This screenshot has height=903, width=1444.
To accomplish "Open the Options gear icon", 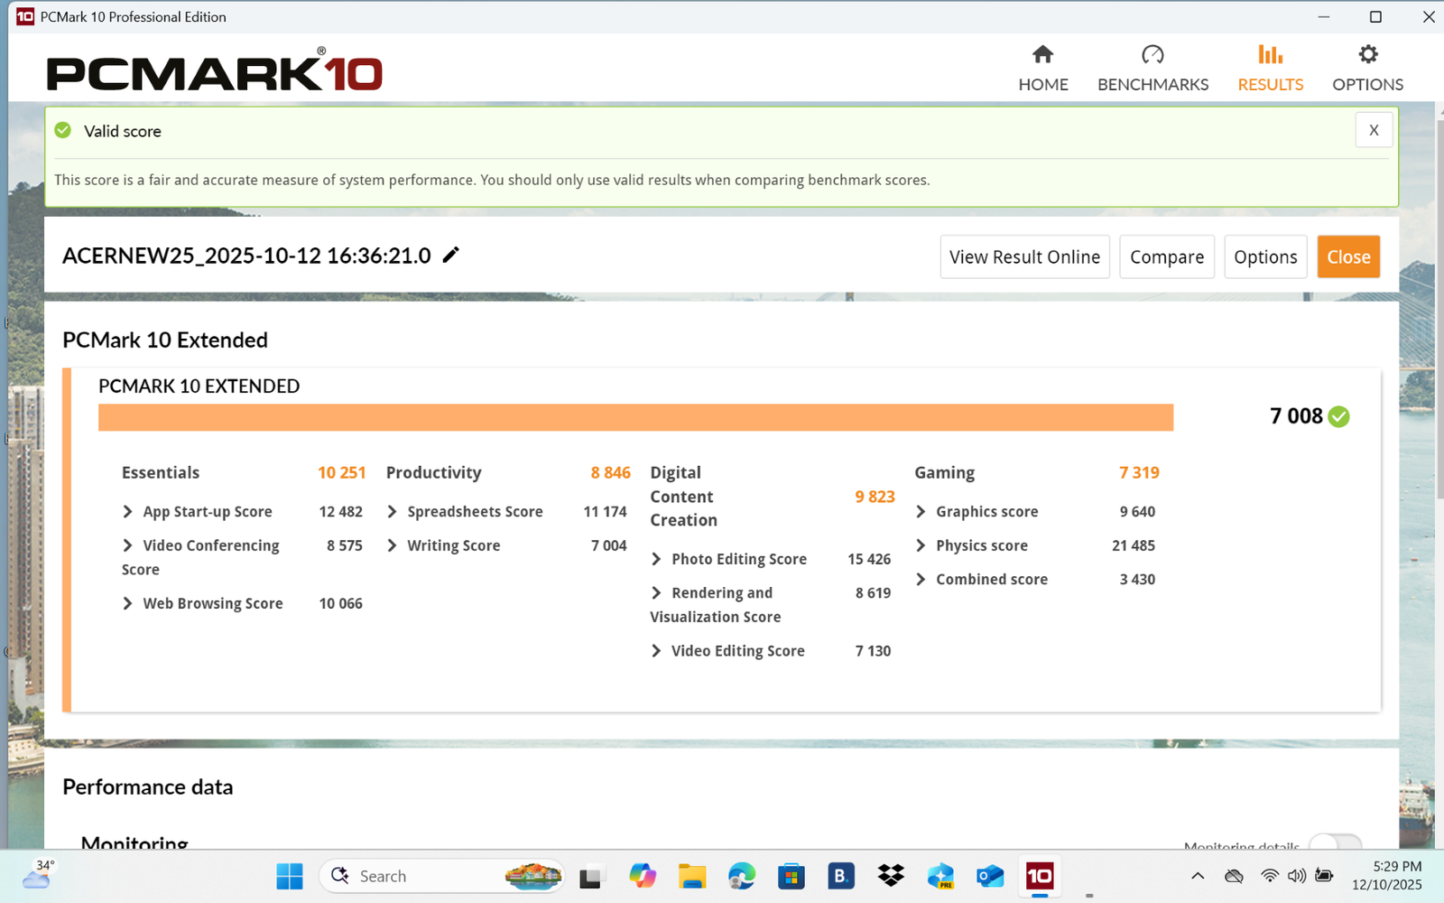I will point(1367,55).
